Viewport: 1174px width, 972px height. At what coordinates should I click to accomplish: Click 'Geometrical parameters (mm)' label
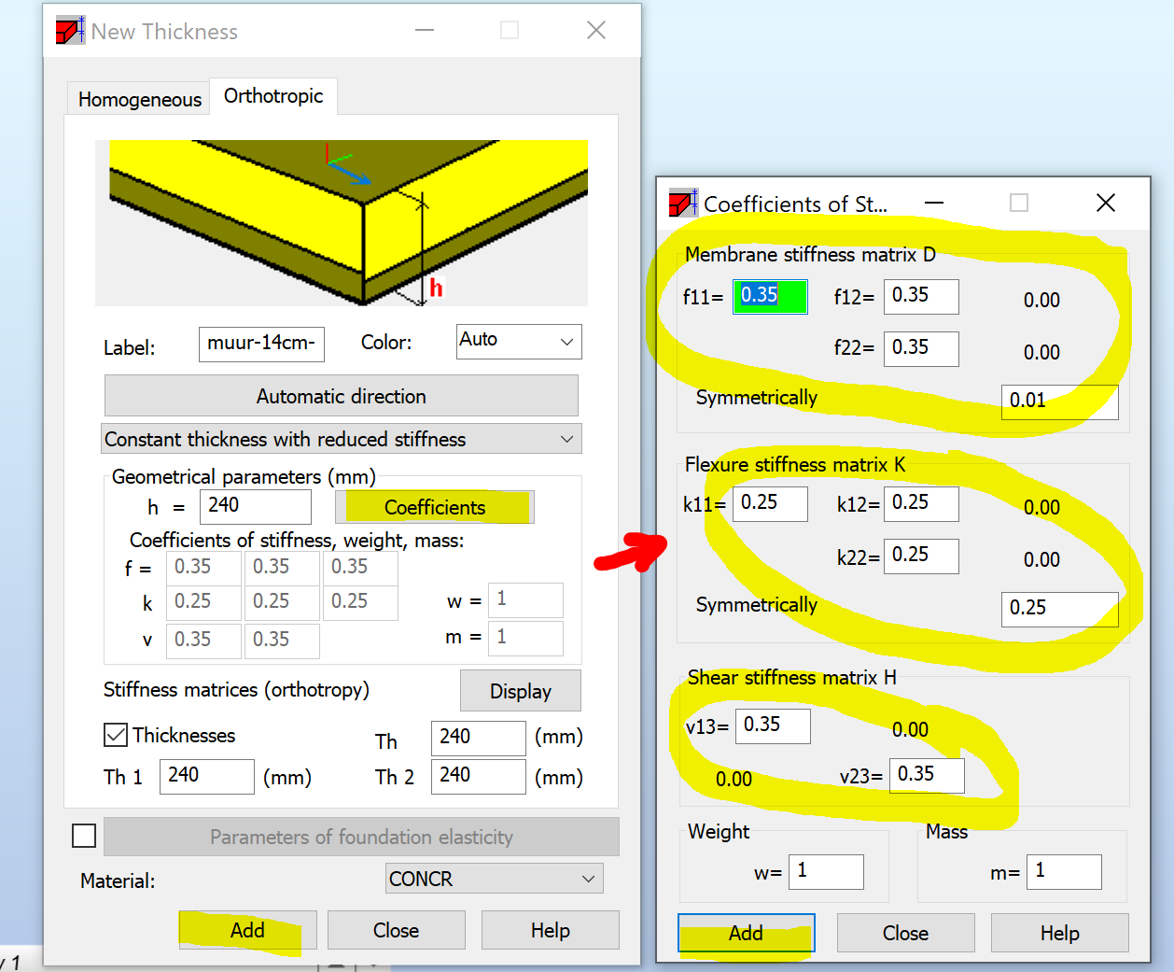(244, 476)
